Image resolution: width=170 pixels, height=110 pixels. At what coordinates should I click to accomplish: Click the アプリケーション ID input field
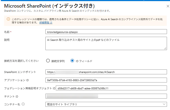[x=106, y=80]
